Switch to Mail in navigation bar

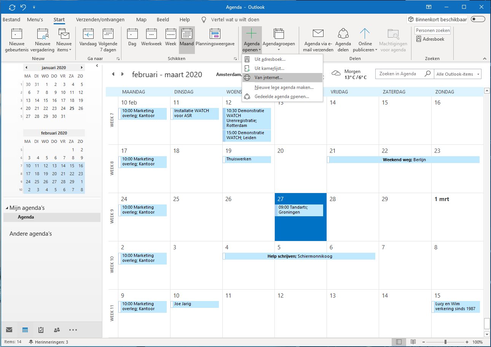click(9, 330)
